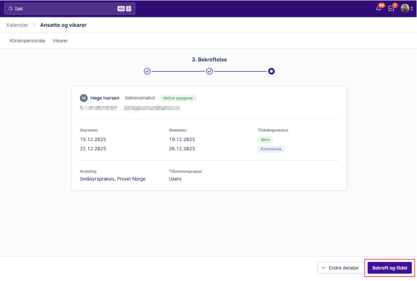Click the Aktive oppgaver badge

(178, 98)
